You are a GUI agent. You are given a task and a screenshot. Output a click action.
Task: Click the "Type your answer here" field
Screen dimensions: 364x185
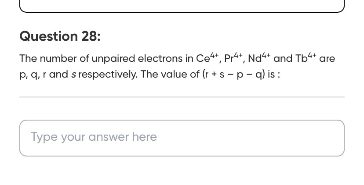[x=182, y=138]
